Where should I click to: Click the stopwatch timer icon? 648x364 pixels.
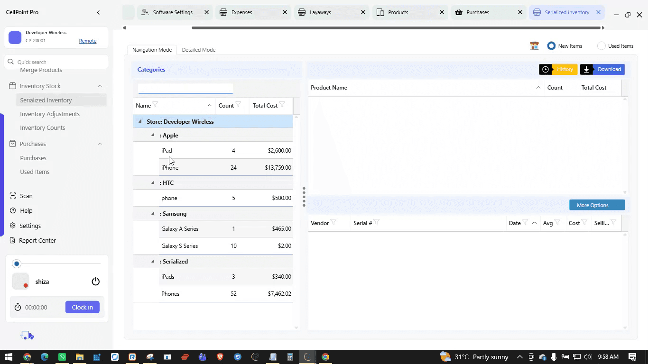[18, 307]
